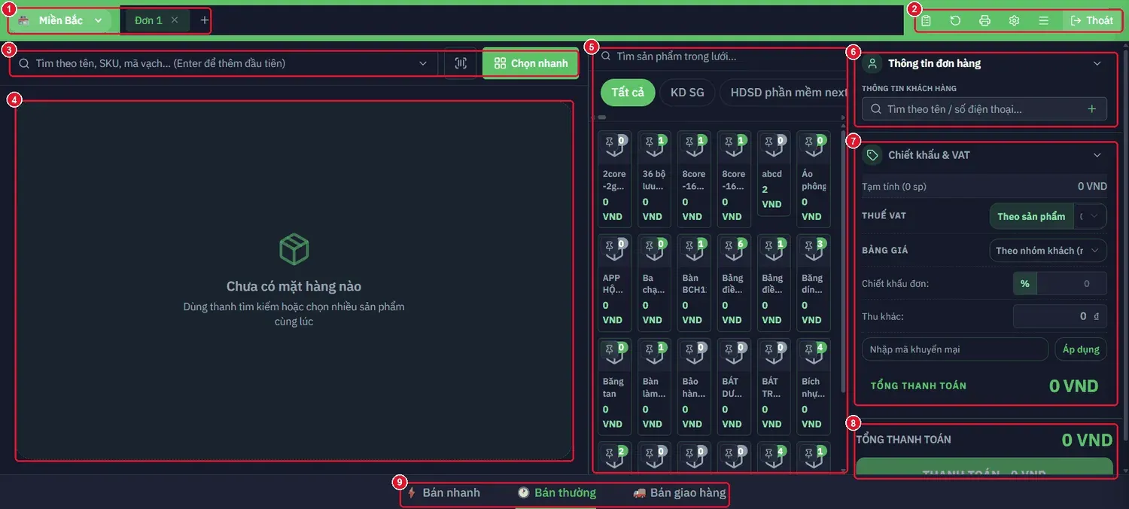Click the circular reload arrow icon
1129x509 pixels.
tap(955, 20)
